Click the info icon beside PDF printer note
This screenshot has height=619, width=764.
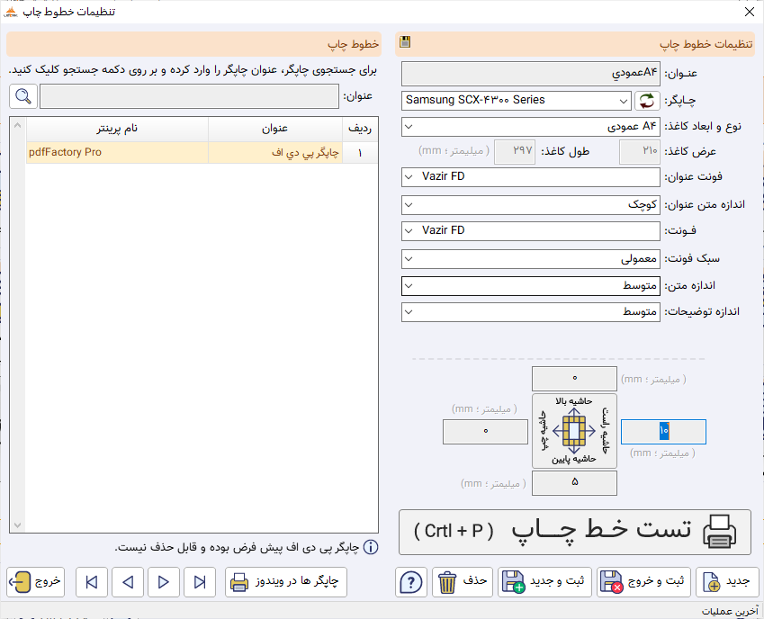click(371, 547)
